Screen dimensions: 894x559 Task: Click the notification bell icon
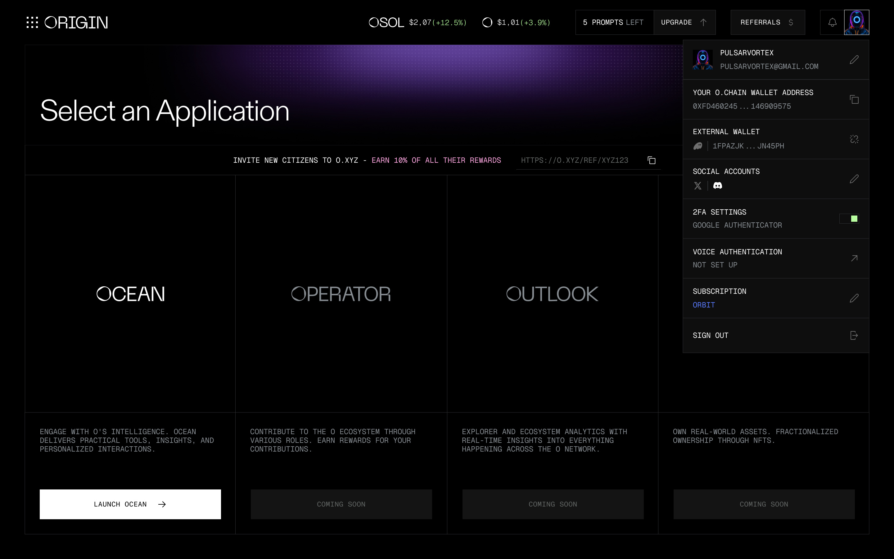[x=832, y=23]
